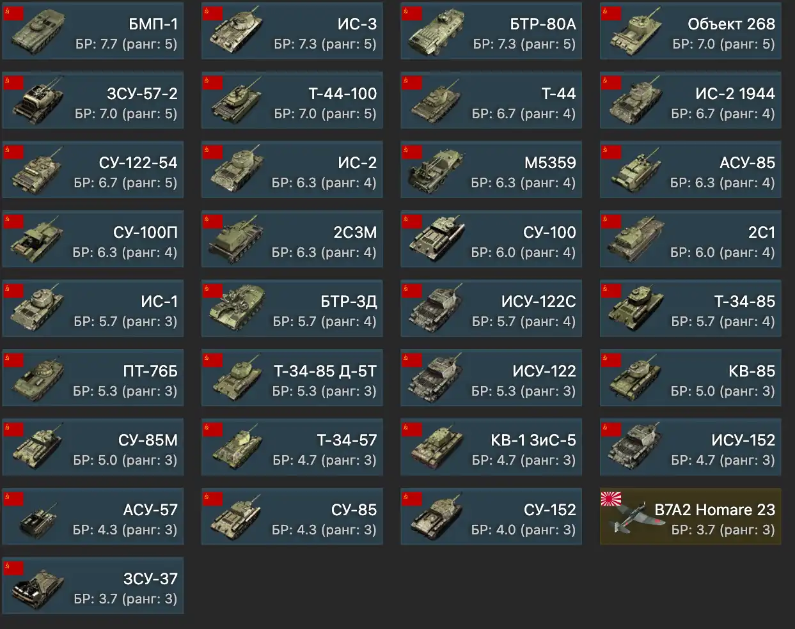
Task: Click the КВ-85 tank image
Action: [636, 378]
